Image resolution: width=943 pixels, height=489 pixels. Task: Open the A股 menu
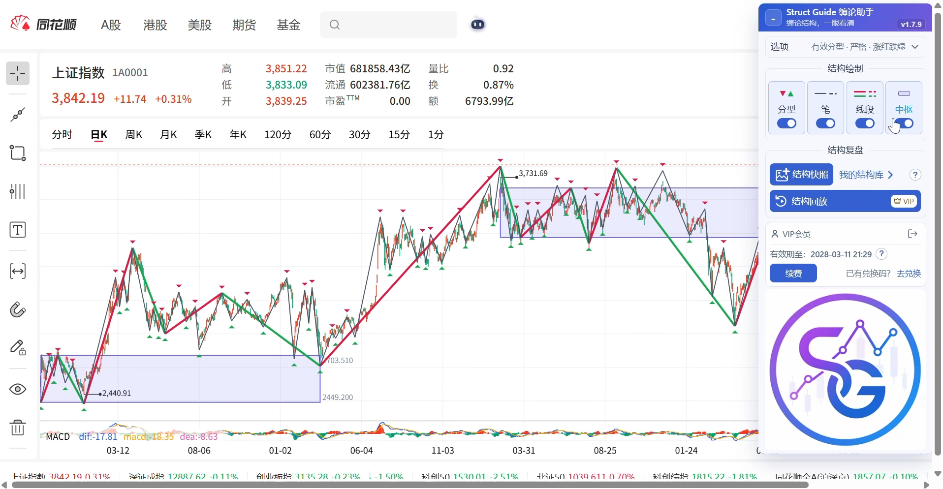coord(111,25)
